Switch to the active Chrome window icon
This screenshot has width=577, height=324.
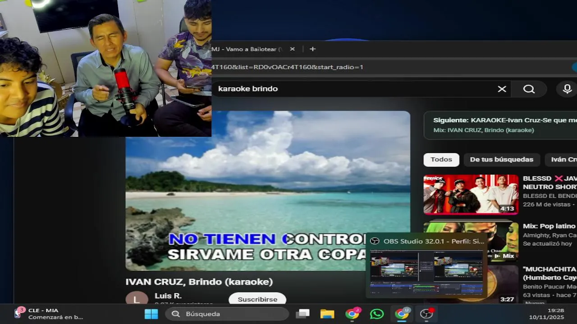coord(402,314)
